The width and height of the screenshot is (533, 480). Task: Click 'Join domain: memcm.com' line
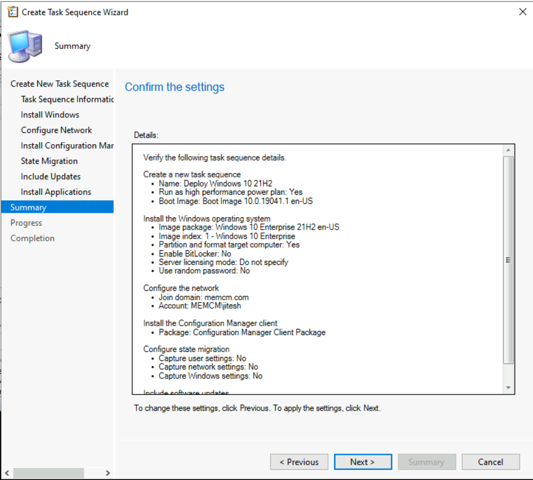pos(204,297)
